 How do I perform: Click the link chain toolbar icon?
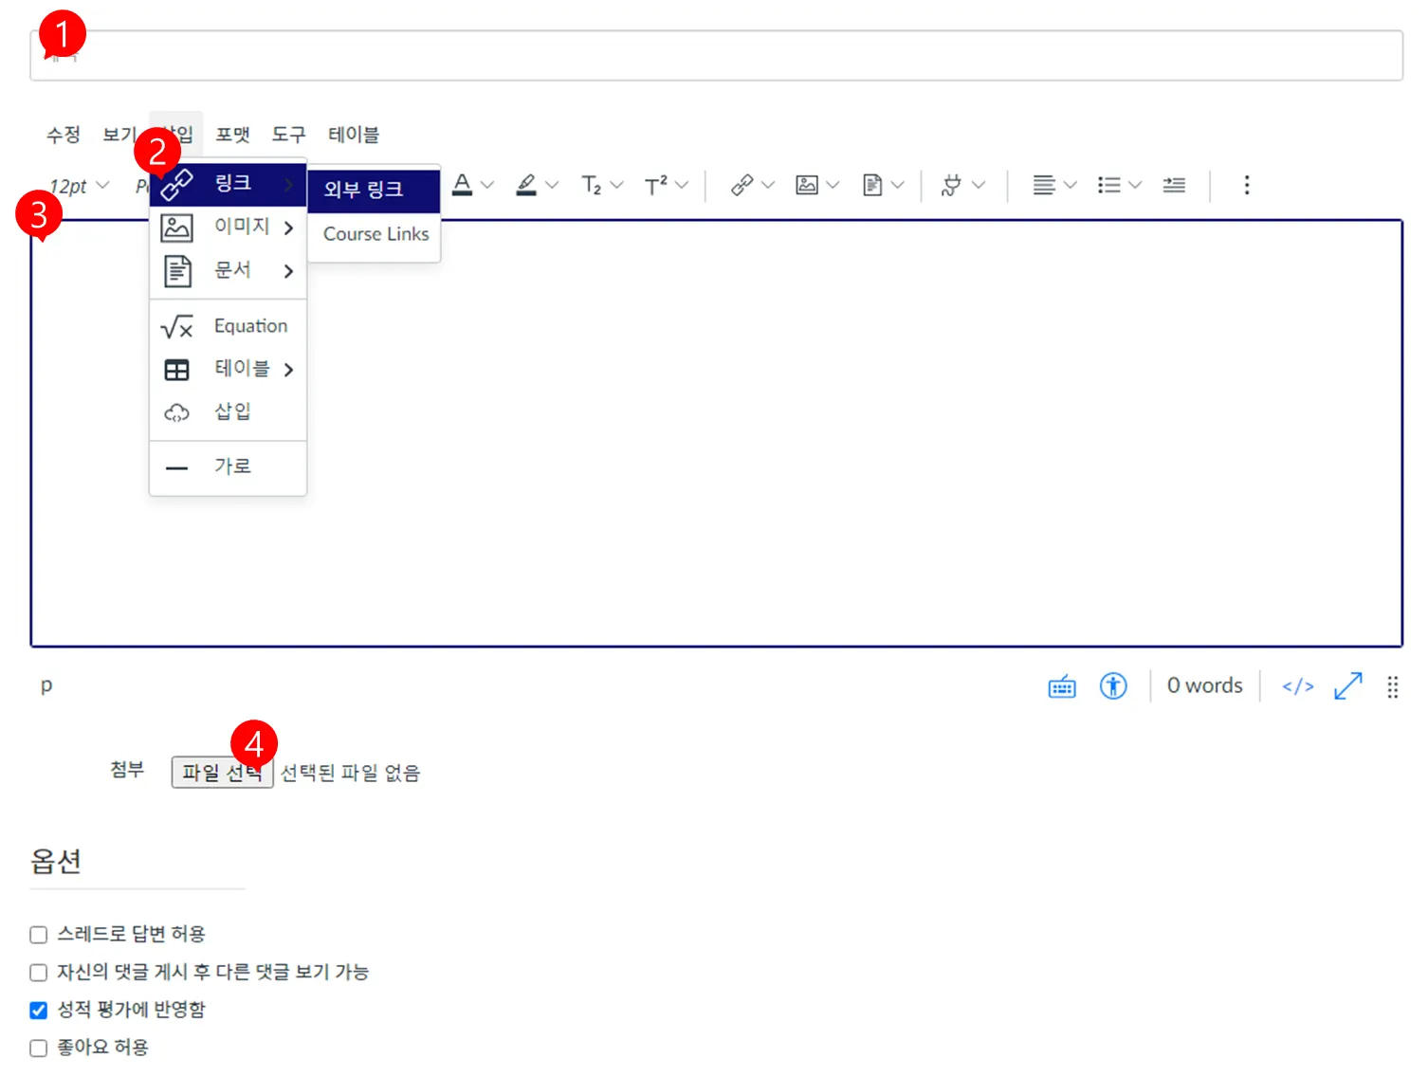point(741,185)
